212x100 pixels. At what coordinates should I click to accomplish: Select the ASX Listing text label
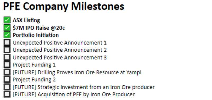(x=26, y=20)
